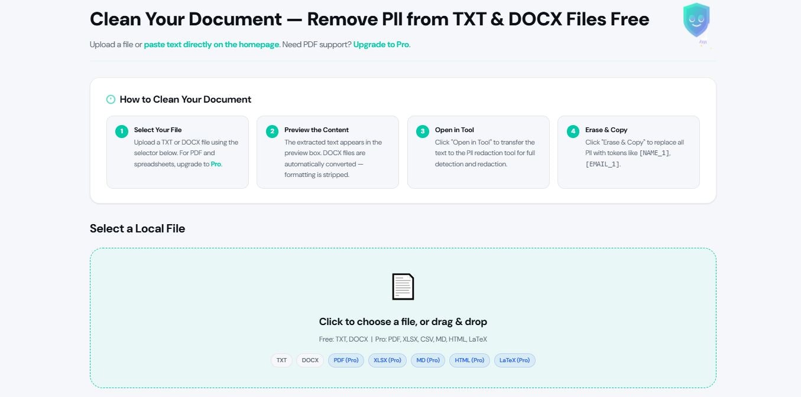Viewport: 801px width, 397px height.
Task: Follow the 'Upgrade to Pro' link in subtitle
Action: point(381,44)
